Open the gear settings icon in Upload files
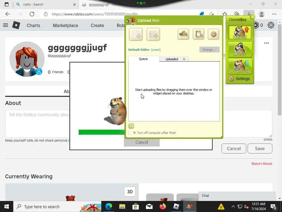The height and width of the screenshot is (212, 282). (x=213, y=34)
